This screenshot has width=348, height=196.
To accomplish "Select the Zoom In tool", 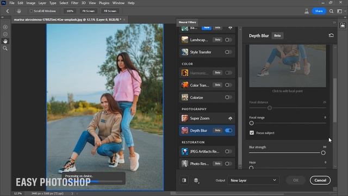I will click(5, 27).
